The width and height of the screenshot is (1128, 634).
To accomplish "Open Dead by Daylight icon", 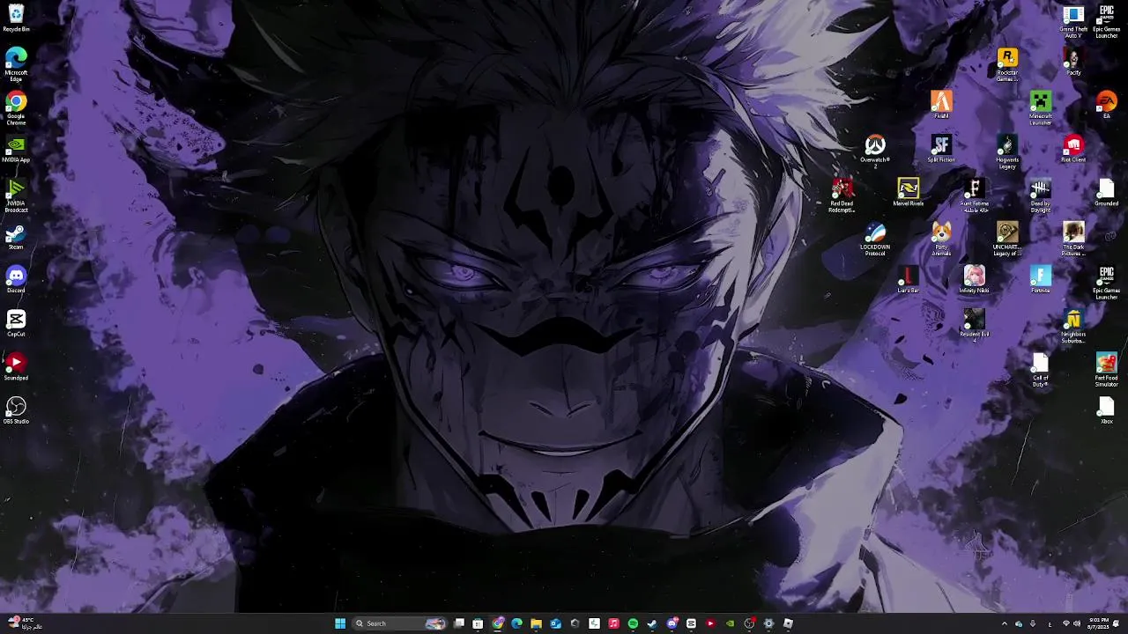I will coord(1041,195).
